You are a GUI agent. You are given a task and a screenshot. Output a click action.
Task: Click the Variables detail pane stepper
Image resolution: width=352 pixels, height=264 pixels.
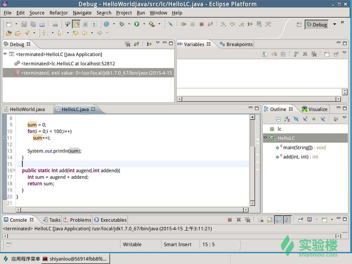pos(345,92)
